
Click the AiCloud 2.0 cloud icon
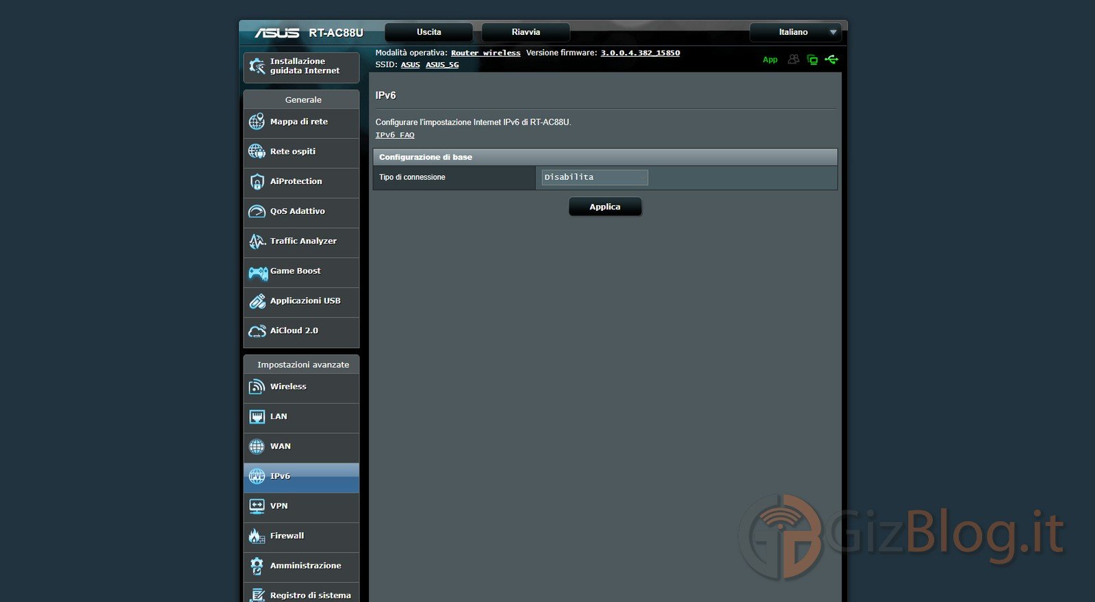pyautogui.click(x=257, y=331)
